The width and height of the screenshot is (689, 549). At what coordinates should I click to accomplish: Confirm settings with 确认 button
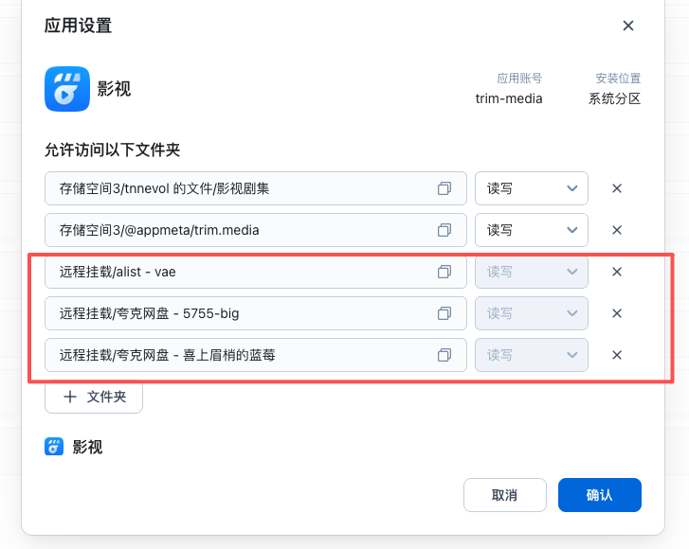click(599, 495)
